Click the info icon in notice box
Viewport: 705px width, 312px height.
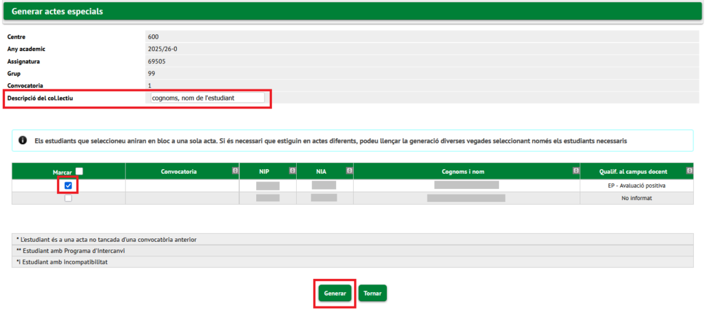click(23, 140)
